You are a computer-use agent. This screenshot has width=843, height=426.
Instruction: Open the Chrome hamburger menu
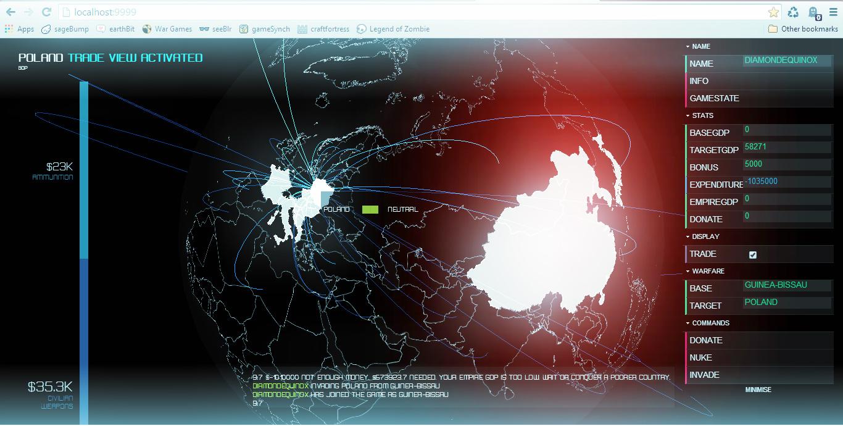coord(833,12)
